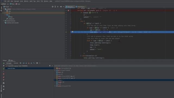Open the Navigate menu
This screenshot has height=98, width=174.
[17, 1]
